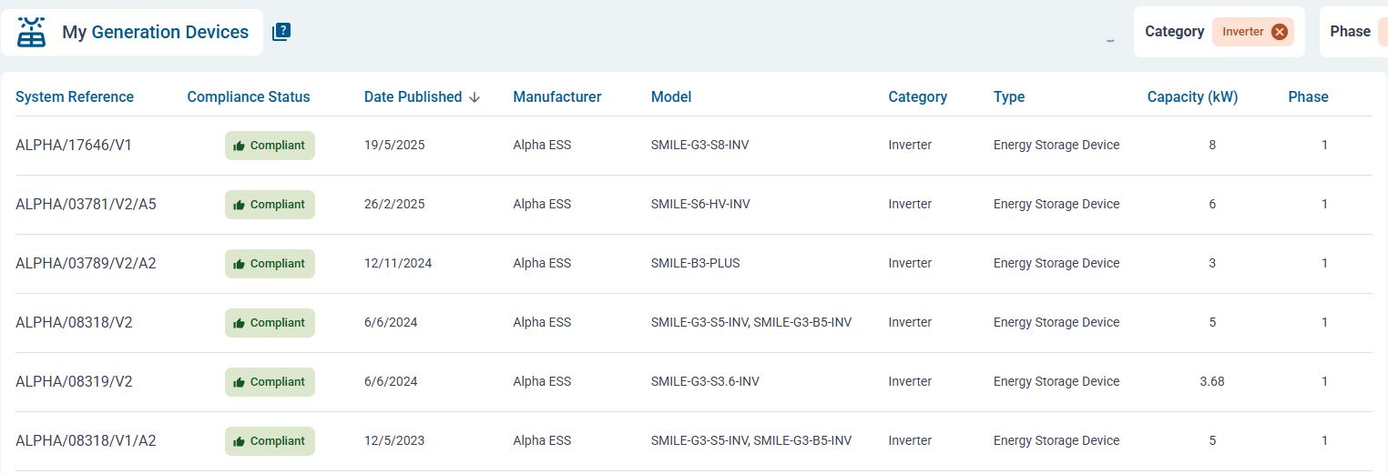The height and width of the screenshot is (474, 1388).
Task: Select system reference ALPHA/08318/V2
Action: (x=74, y=322)
